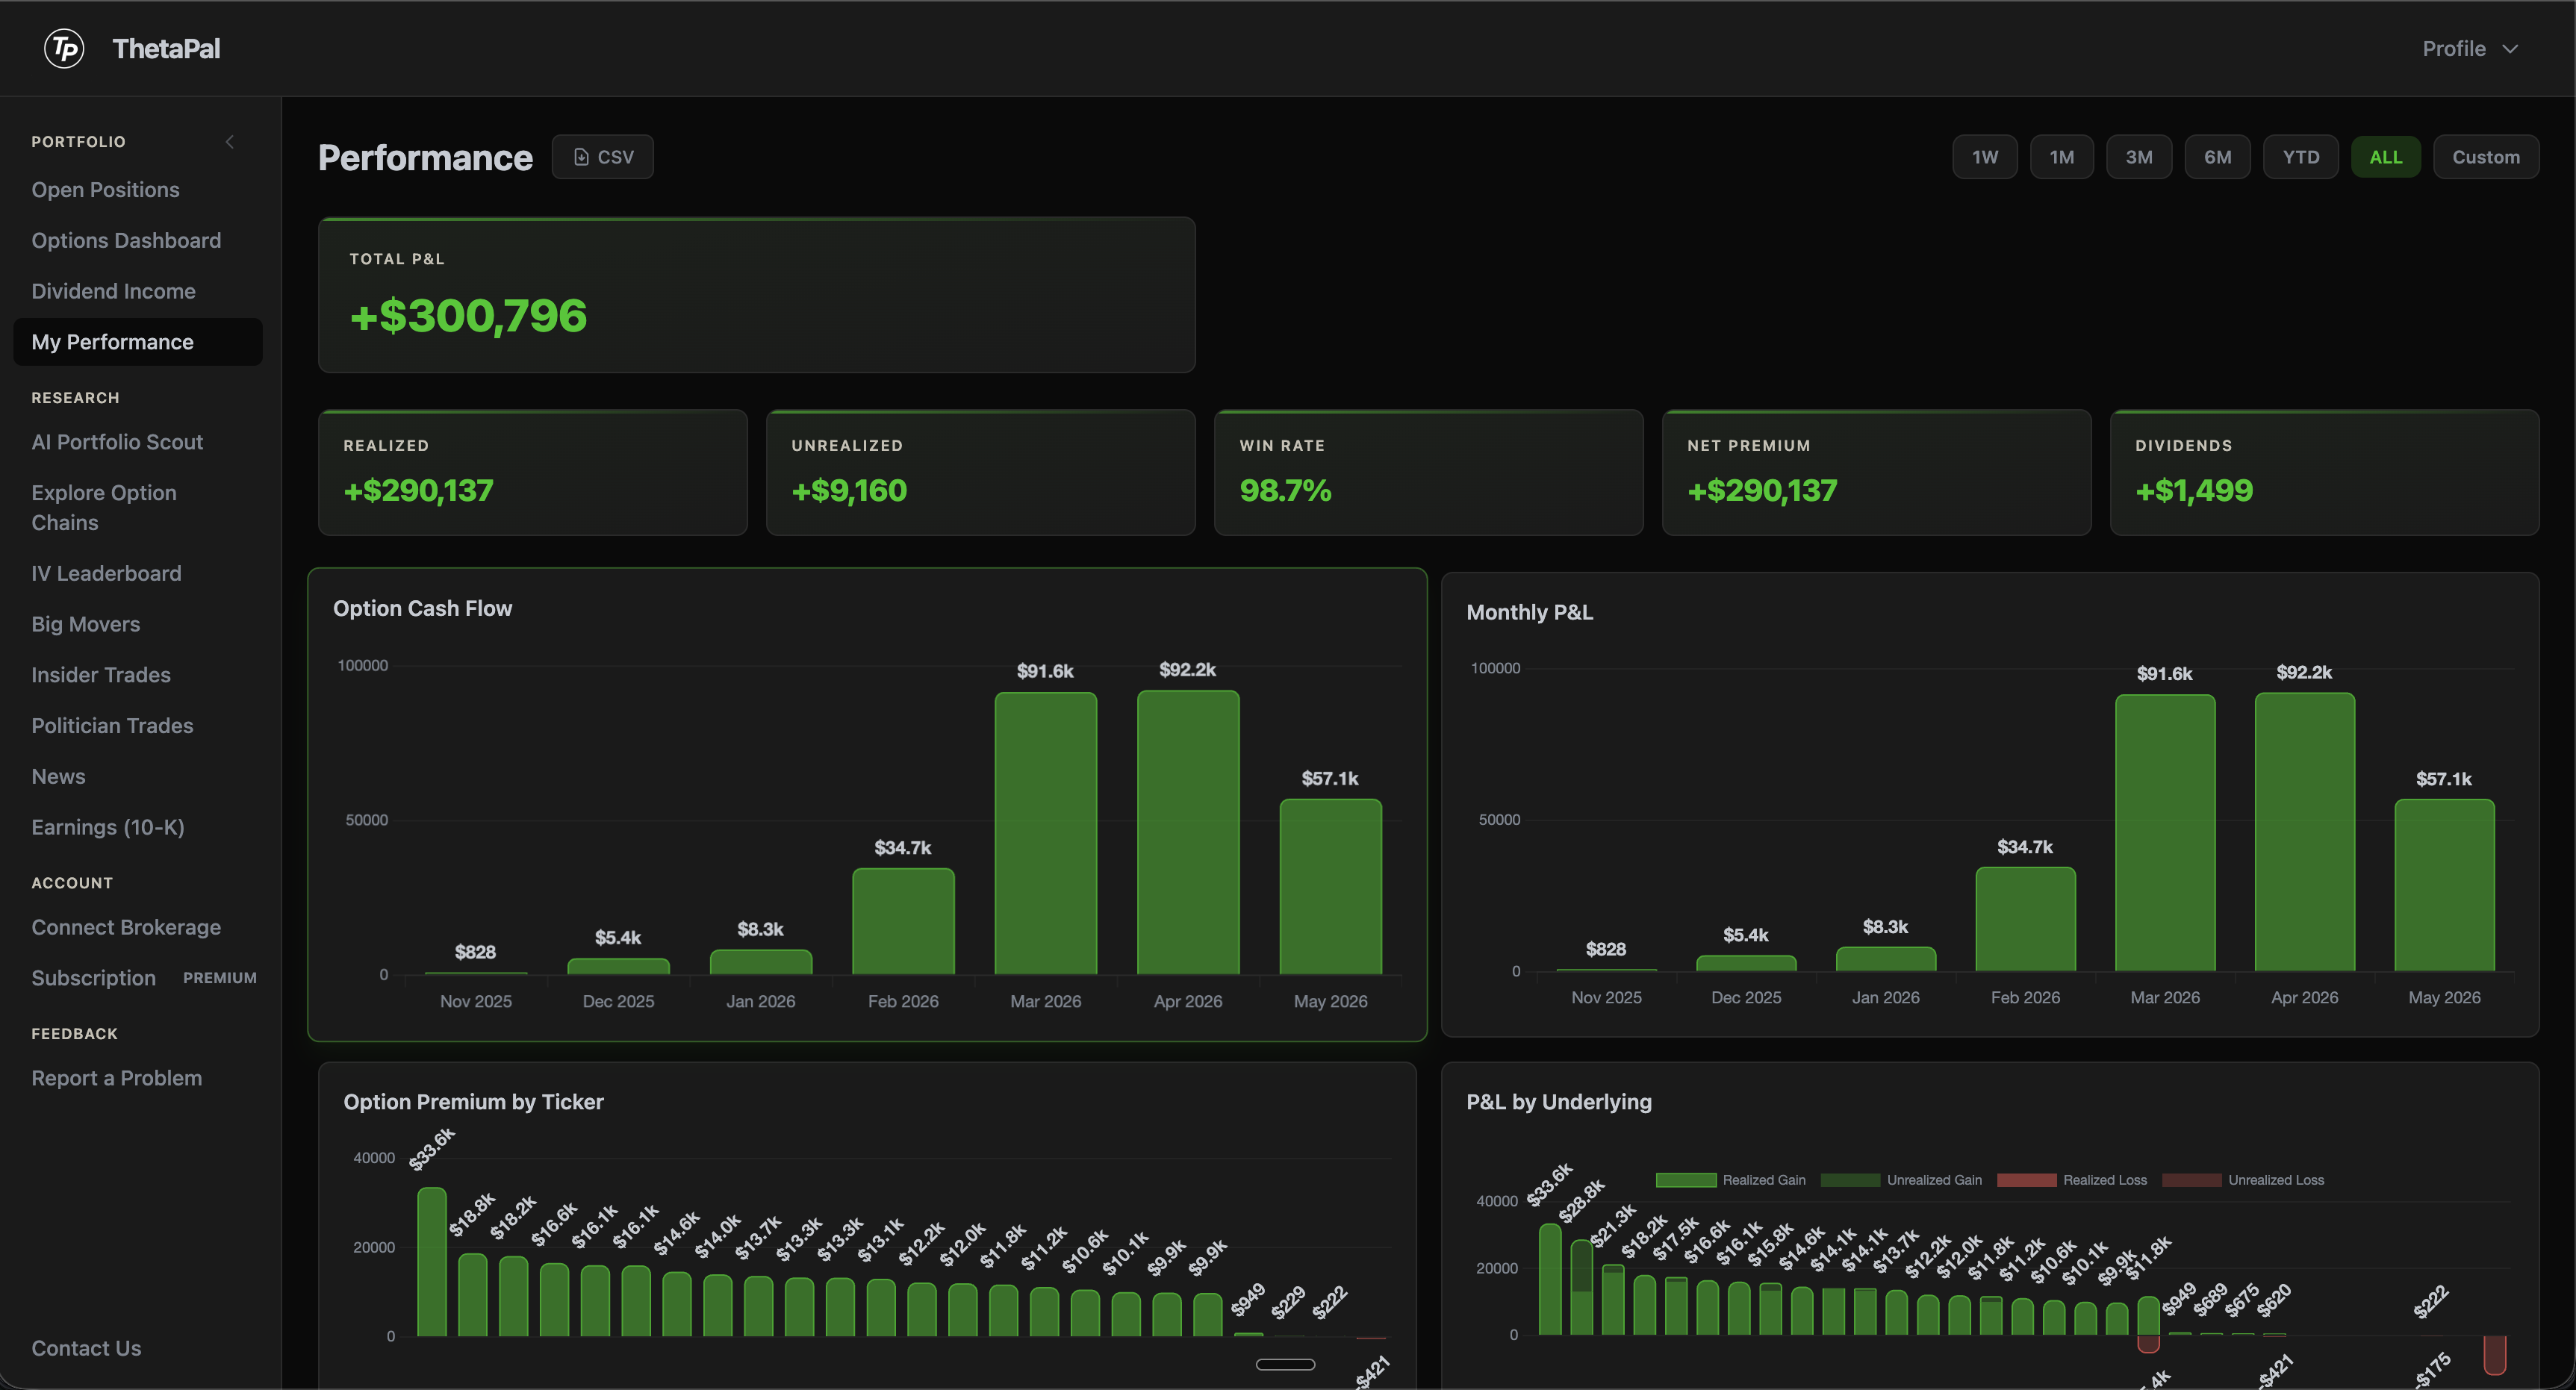The image size is (2576, 1390).
Task: Click May 2026 bar in Option Cash Flow
Action: click(1331, 886)
